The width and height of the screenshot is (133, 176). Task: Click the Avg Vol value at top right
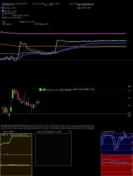coord(85,5)
